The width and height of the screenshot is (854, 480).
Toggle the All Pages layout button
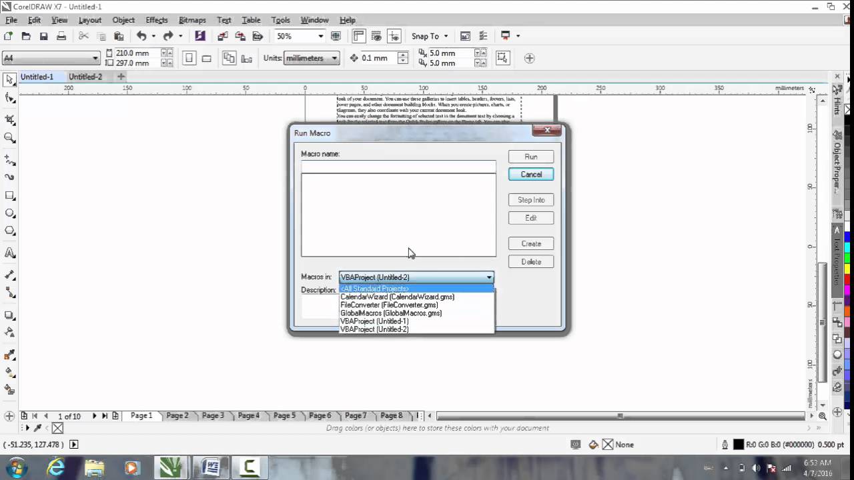[x=229, y=58]
